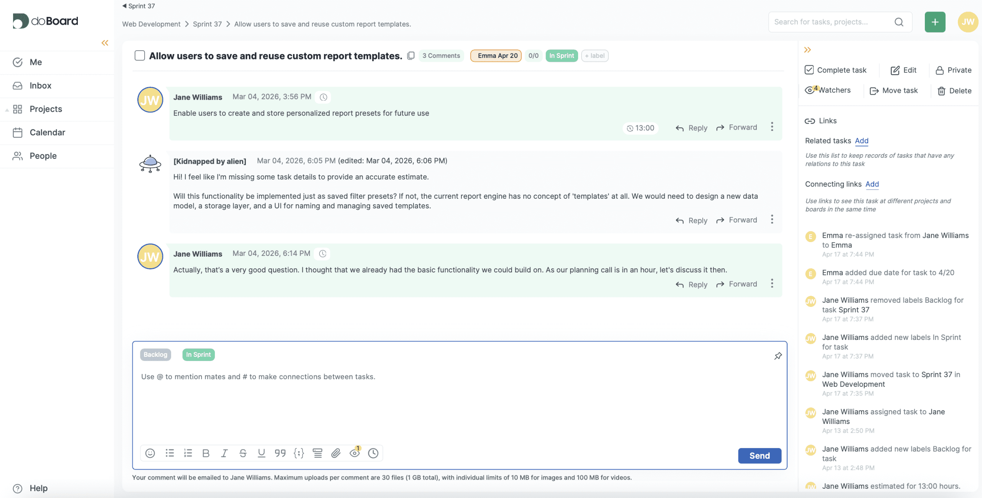Reply to the Kidnapped by alien comment
Screen dimensions: 982x498
691,220
